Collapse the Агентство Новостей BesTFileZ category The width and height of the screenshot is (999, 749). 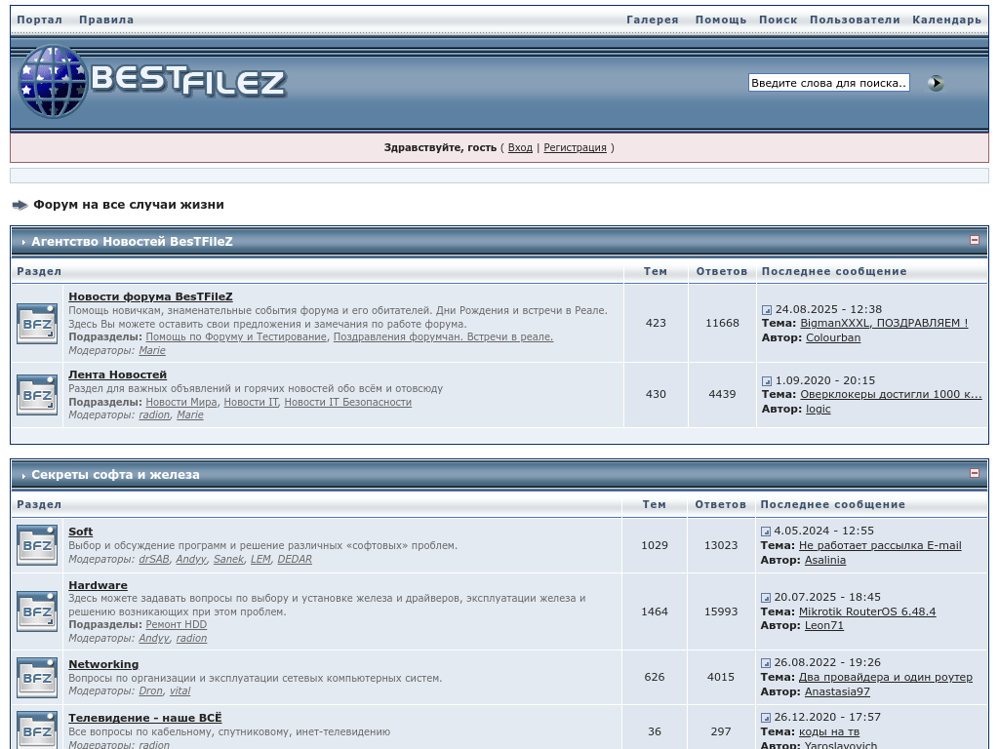pos(974,240)
